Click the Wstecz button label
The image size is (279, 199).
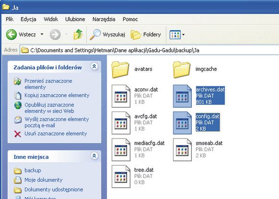click(x=27, y=34)
